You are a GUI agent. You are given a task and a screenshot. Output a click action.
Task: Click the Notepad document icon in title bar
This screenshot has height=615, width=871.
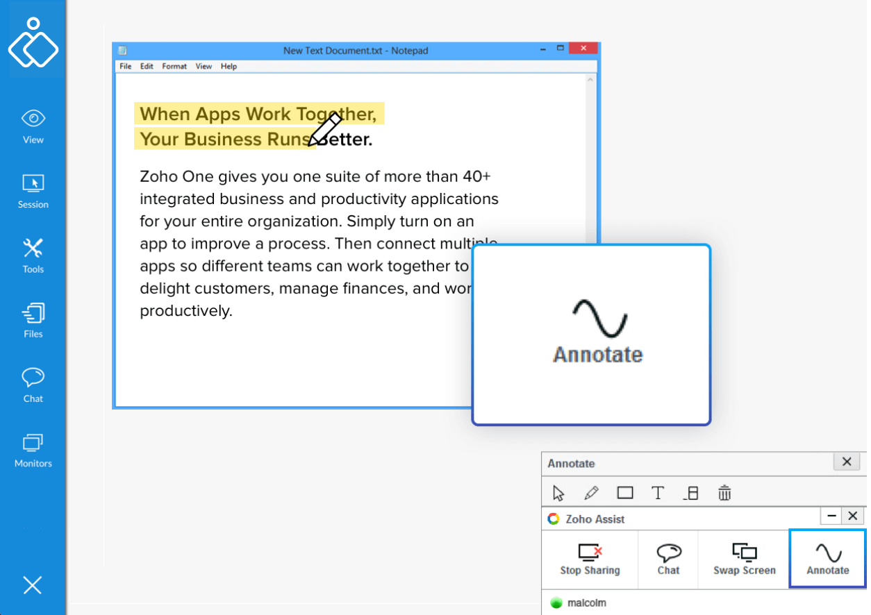click(x=123, y=50)
